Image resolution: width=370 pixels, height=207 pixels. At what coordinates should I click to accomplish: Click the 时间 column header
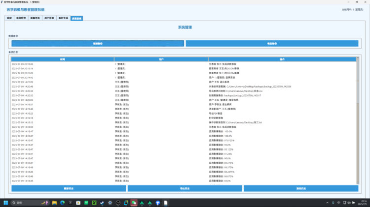(x=62, y=59)
